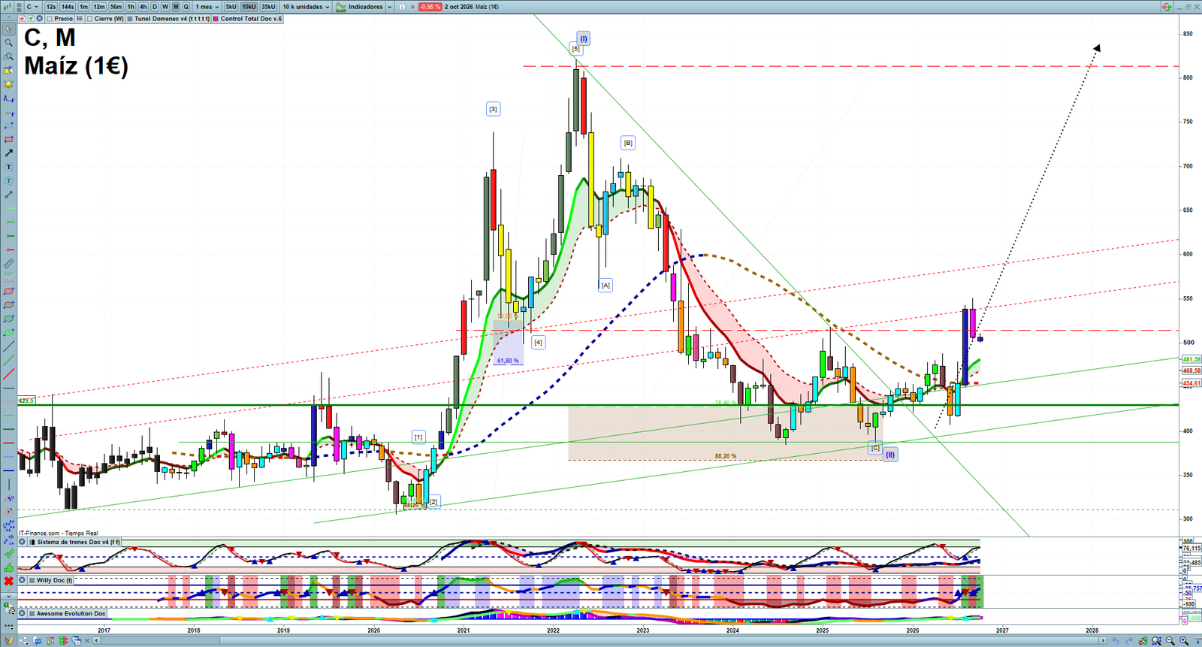The width and height of the screenshot is (1202, 647).
Task: Click the alert bell icon
Action: point(9,83)
